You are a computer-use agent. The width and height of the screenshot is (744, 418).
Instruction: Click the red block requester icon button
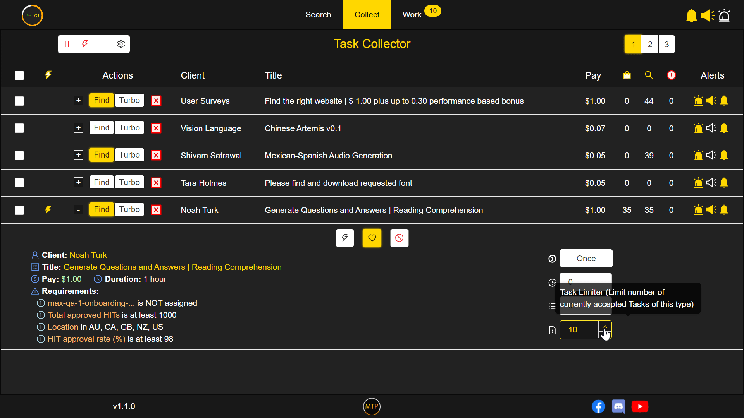tap(399, 238)
